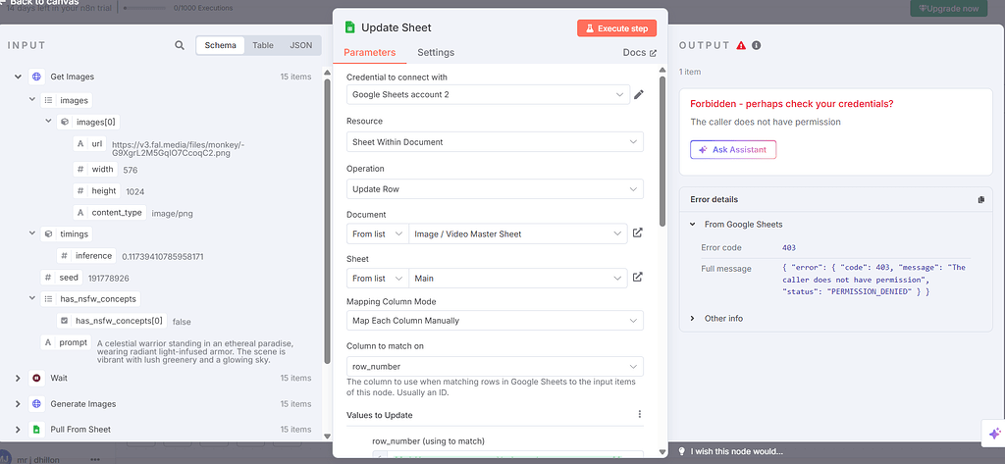Open the Docs link
This screenshot has width=1005, height=464.
[x=640, y=53]
